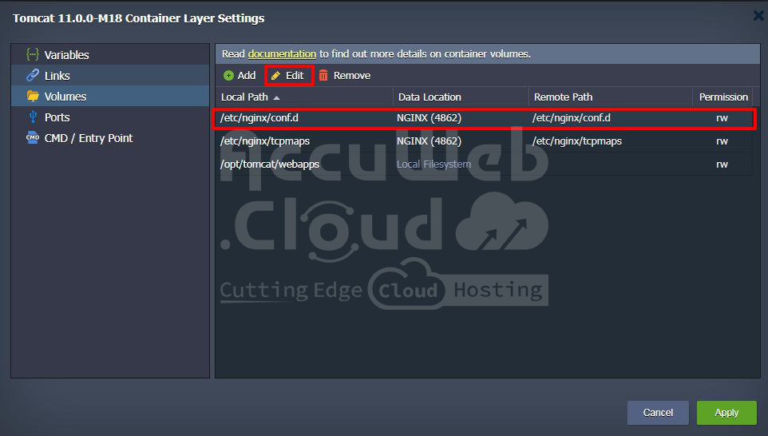Click remote path /etc/nginx/conf.d cell
Screen dimensions: 768x436
[571, 118]
